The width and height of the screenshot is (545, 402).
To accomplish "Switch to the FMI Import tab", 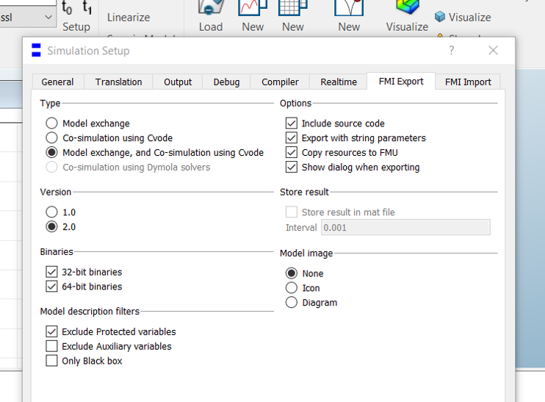I will click(x=468, y=82).
